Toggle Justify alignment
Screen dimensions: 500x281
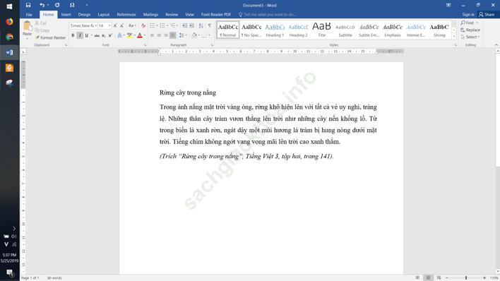pyautogui.click(x=172, y=35)
